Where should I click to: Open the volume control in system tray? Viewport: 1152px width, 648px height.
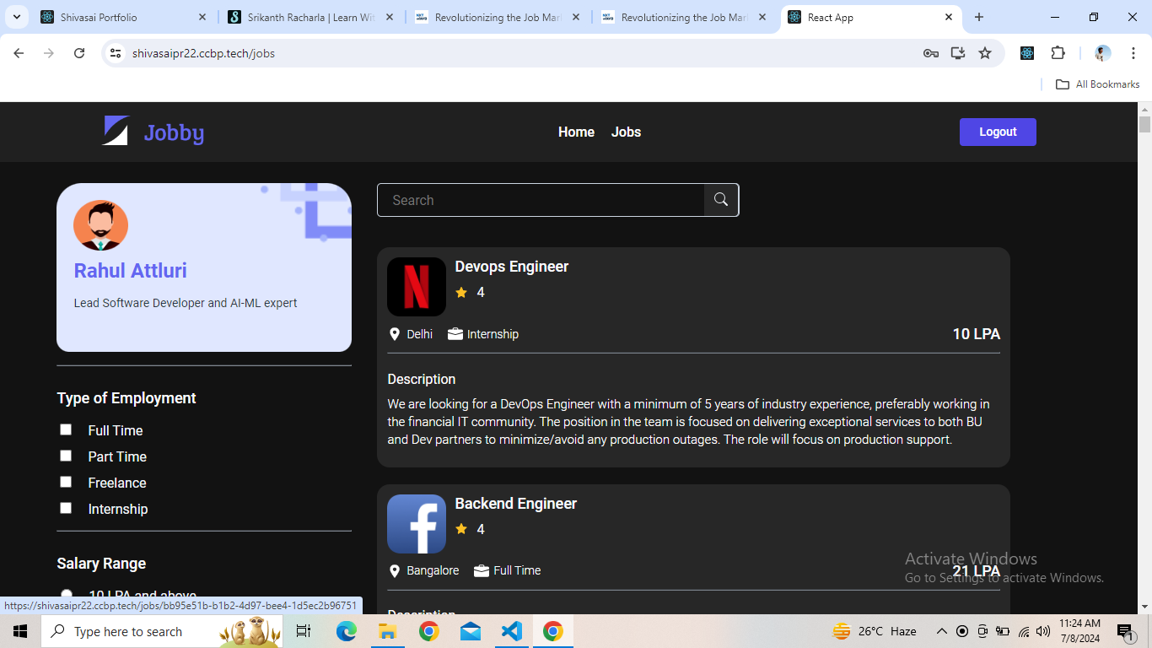click(1043, 631)
